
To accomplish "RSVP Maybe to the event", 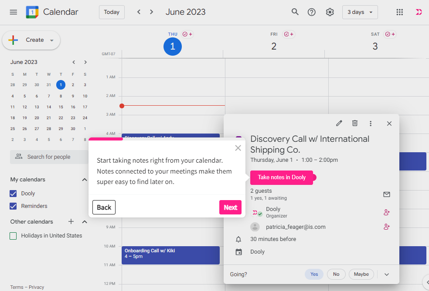I will coord(361,274).
